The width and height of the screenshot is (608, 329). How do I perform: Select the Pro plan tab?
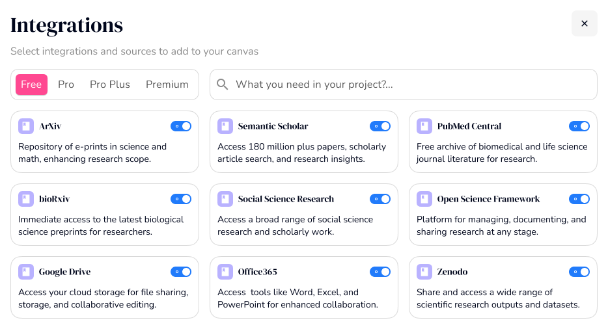tap(66, 85)
